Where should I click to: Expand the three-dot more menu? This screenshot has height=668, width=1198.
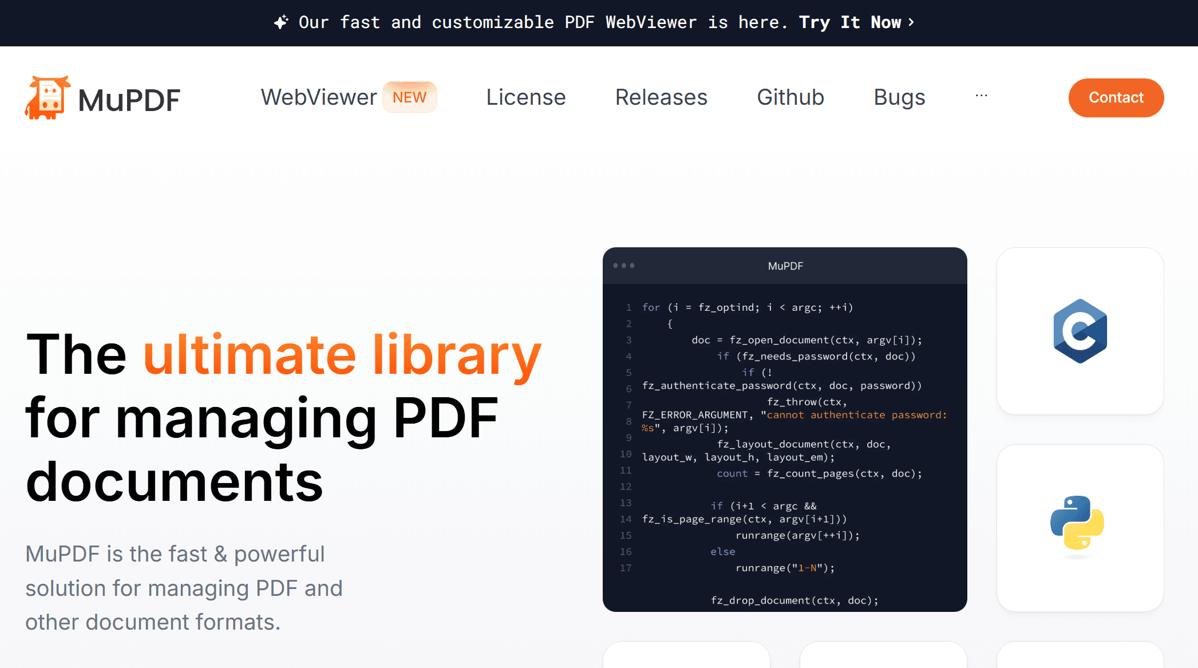(982, 96)
